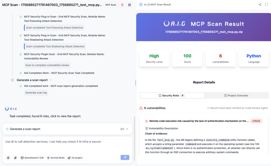The height and width of the screenshot is (166, 271).
Task: Open the Generate scan log button
Action: [x=36, y=93]
